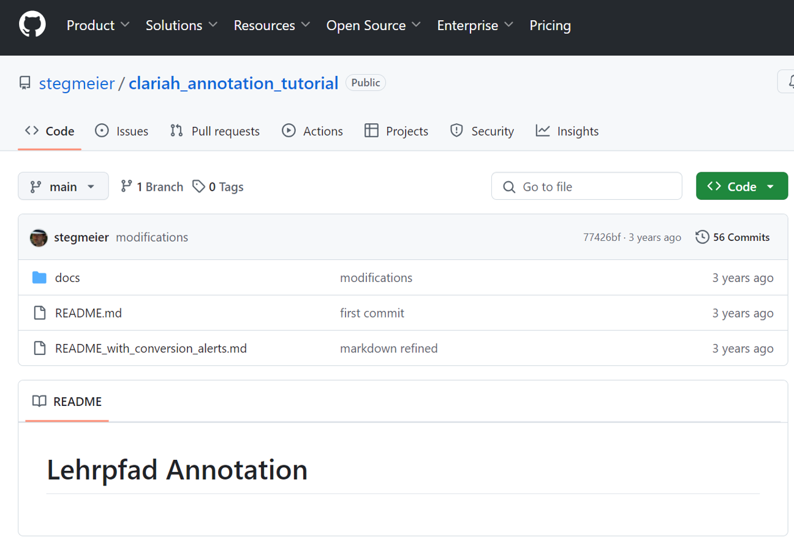Viewport: 794px width, 542px height.
Task: Open the 'markdown refined' commit message link
Action: coord(388,348)
